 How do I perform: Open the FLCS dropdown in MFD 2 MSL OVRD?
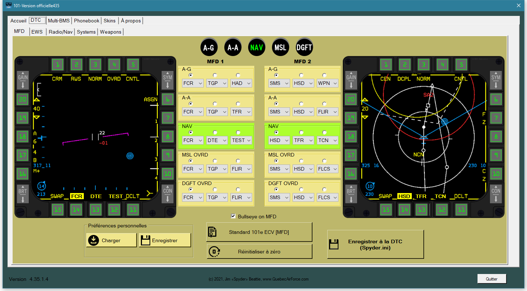328,169
